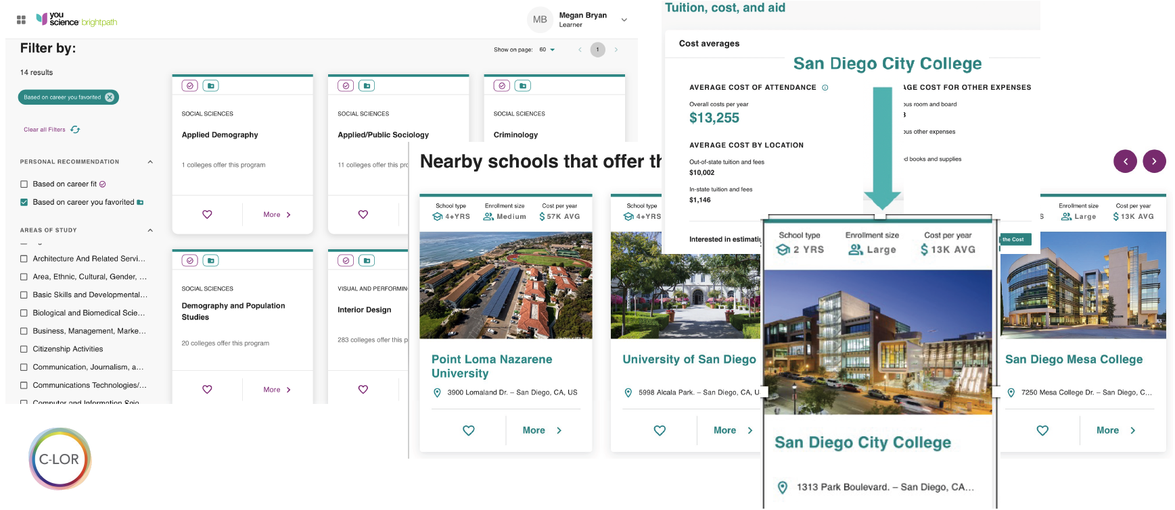This screenshot has height=510, width=1175.
Task: Favorite Interior Design with the heart icon
Action: pos(363,390)
